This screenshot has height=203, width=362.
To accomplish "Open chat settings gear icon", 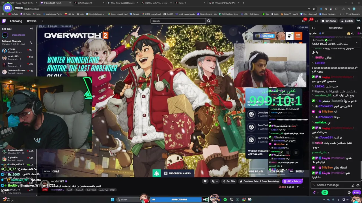I will coord(349,193).
